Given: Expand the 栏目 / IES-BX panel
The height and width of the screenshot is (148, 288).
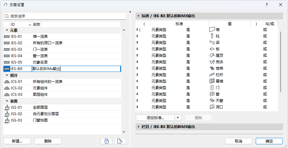Looking at the screenshot, I should [x=138, y=127].
